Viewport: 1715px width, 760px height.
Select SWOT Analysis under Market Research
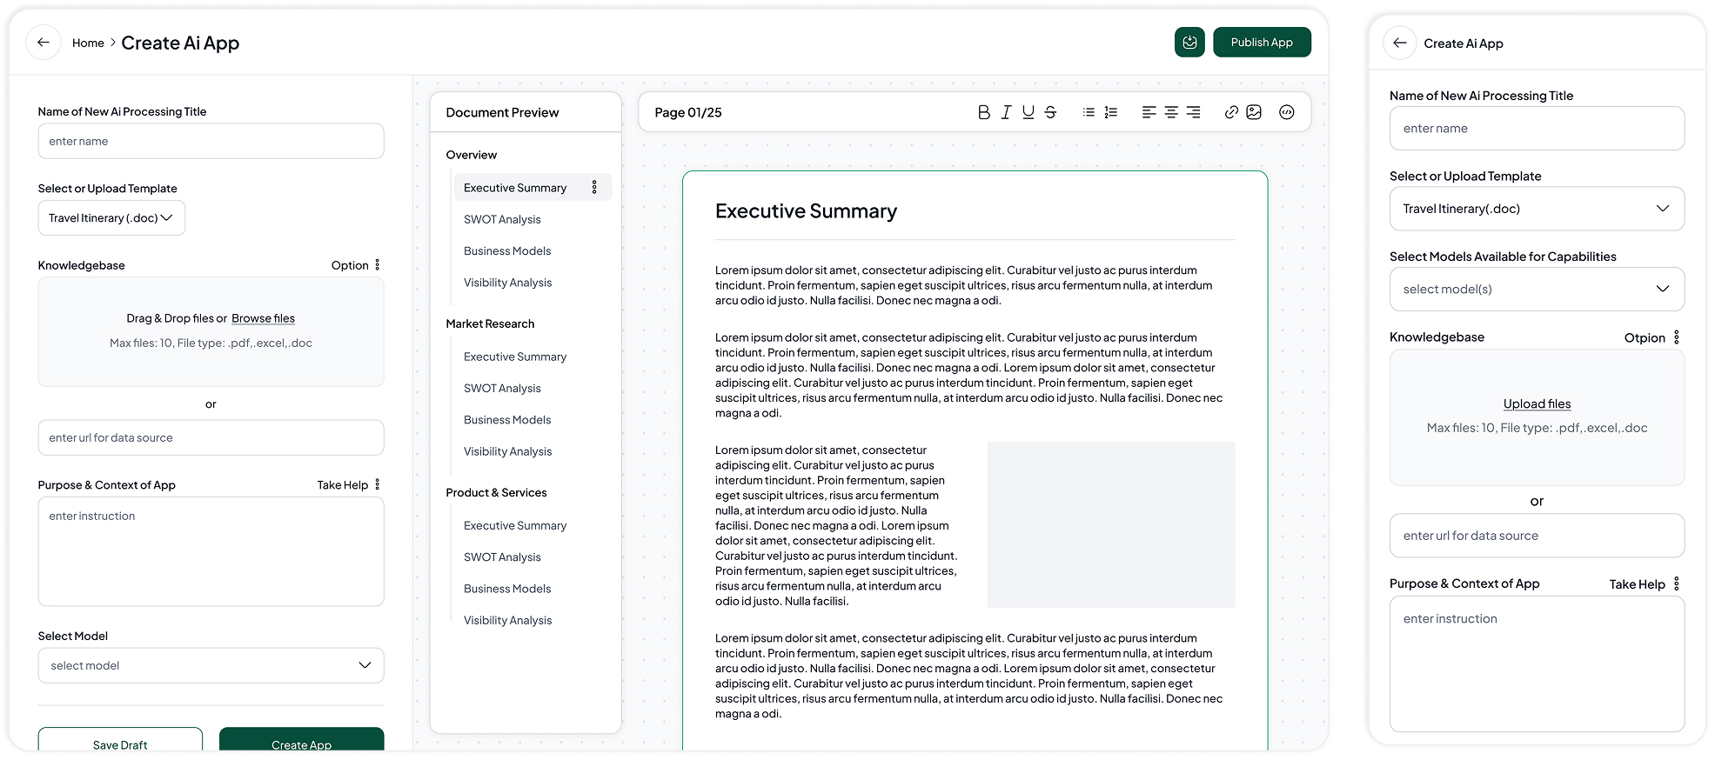click(x=502, y=389)
